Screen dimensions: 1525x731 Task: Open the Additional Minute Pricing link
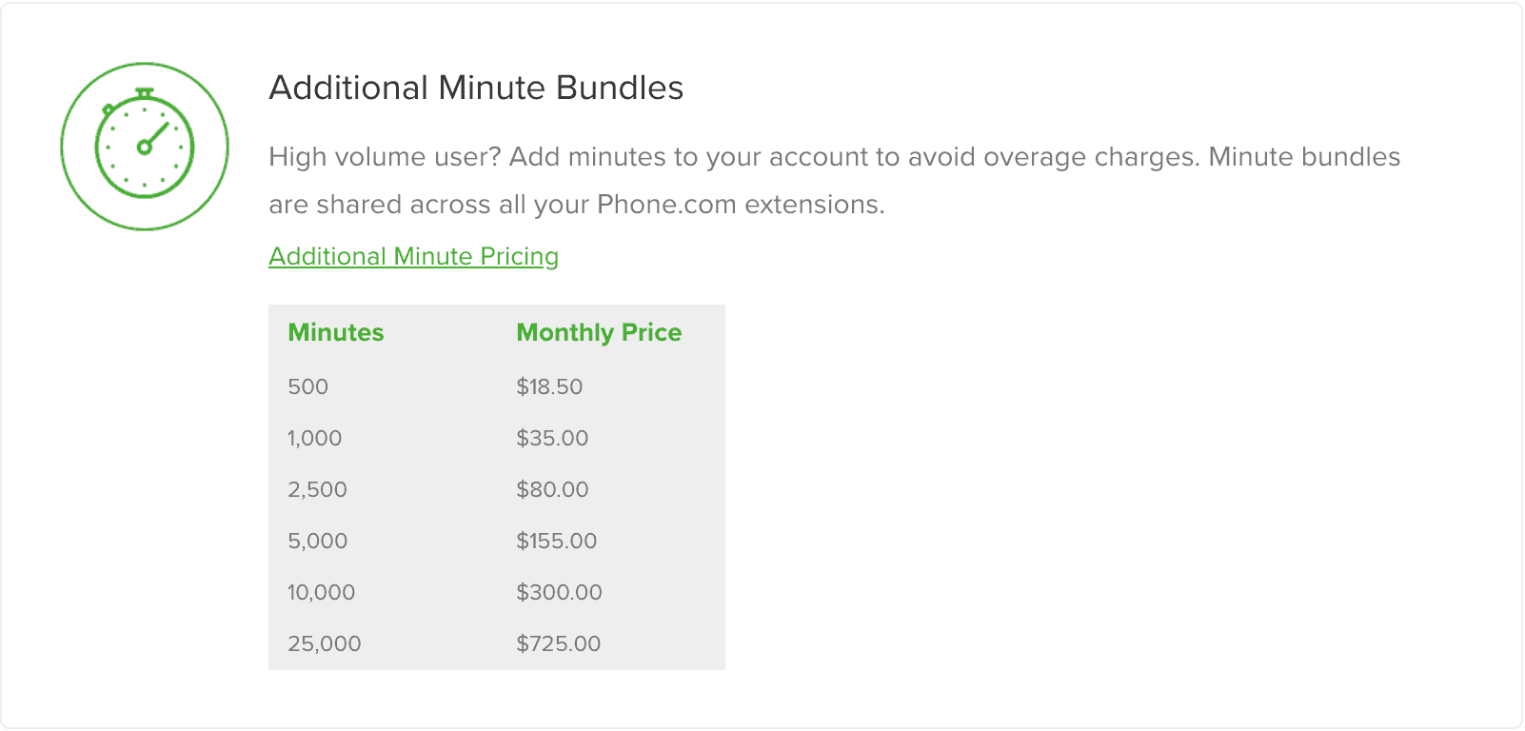(412, 256)
